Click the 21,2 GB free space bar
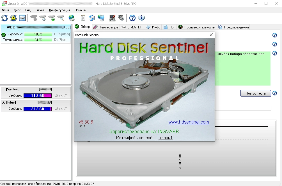Viewport: 282px width, 186px height. 38,109
